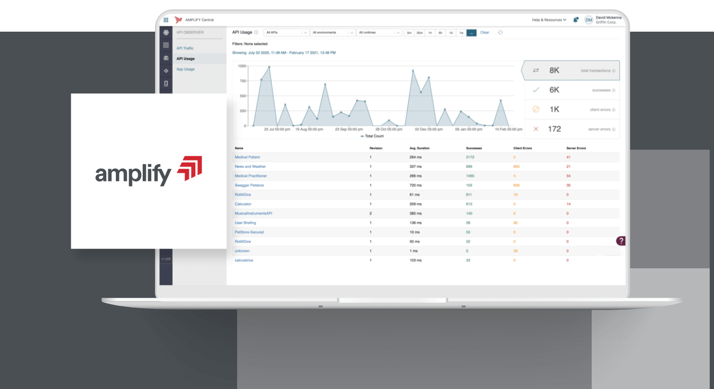
Task: Click the custom range ellipsis button
Action: click(x=472, y=33)
